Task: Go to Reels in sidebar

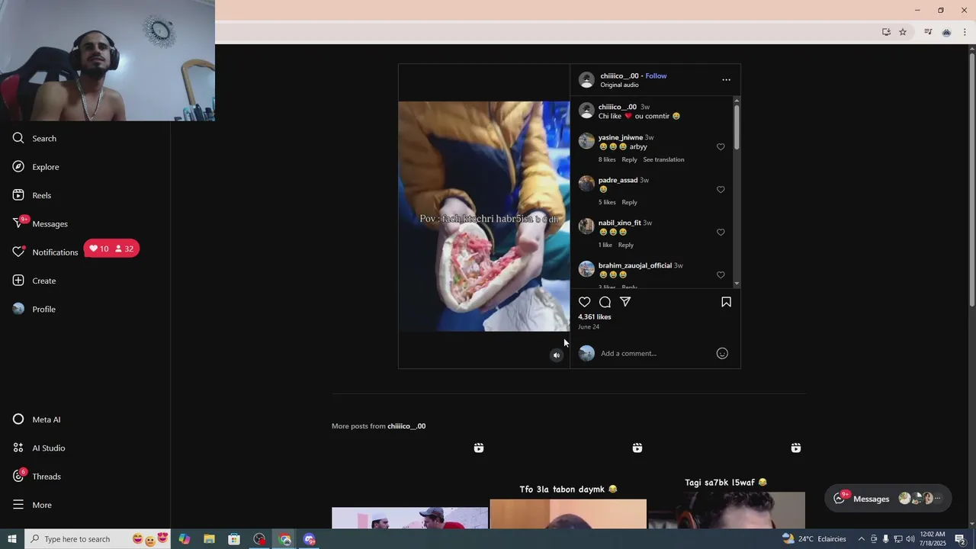Action: pos(32,195)
